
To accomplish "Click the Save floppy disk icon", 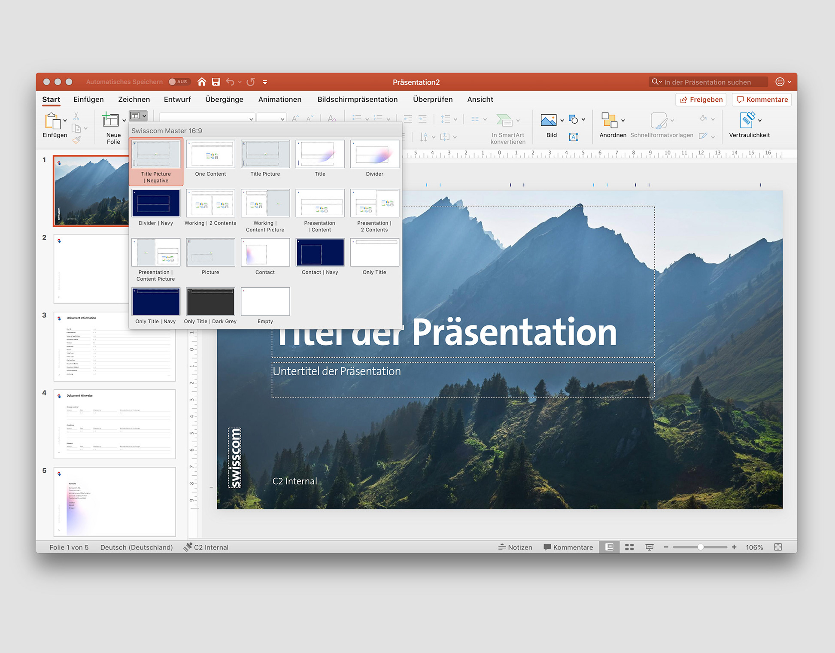I will tap(216, 82).
